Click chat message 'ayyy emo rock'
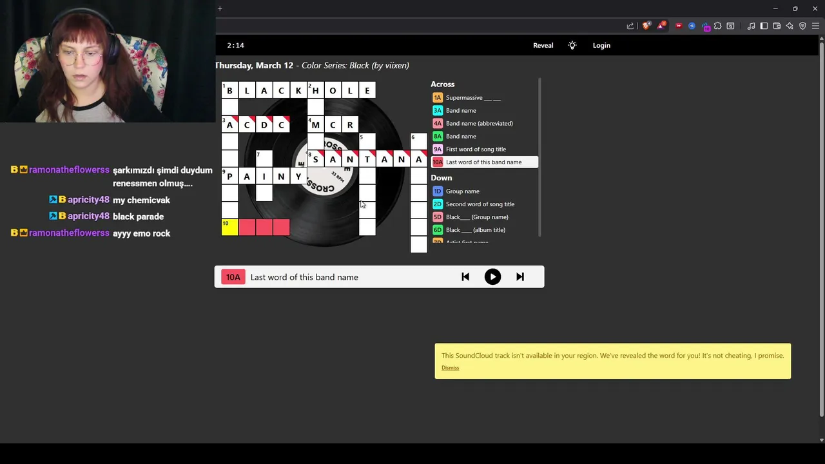The width and height of the screenshot is (825, 464). [x=141, y=233]
